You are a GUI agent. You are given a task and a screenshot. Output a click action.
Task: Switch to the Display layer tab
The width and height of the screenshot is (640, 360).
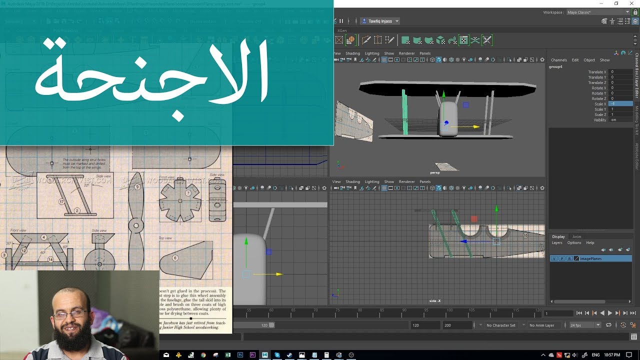click(558, 236)
